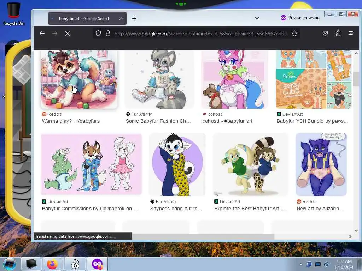
Task: Show hidden tray icons arrow
Action: click(x=300, y=265)
